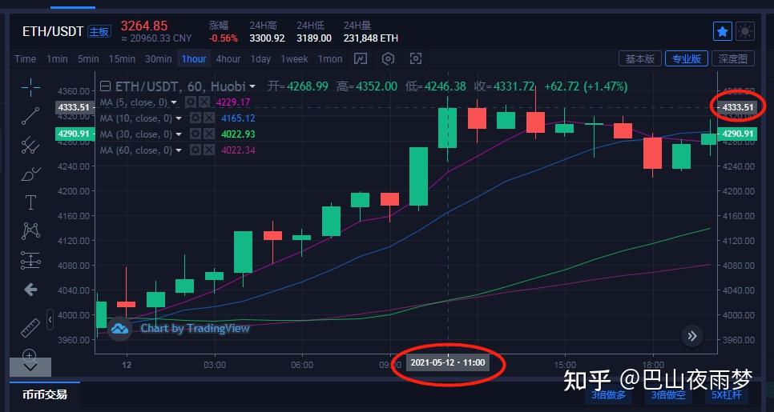This screenshot has height=412, width=774.
Task: Remove the MA 5 indicator
Action: (x=204, y=102)
